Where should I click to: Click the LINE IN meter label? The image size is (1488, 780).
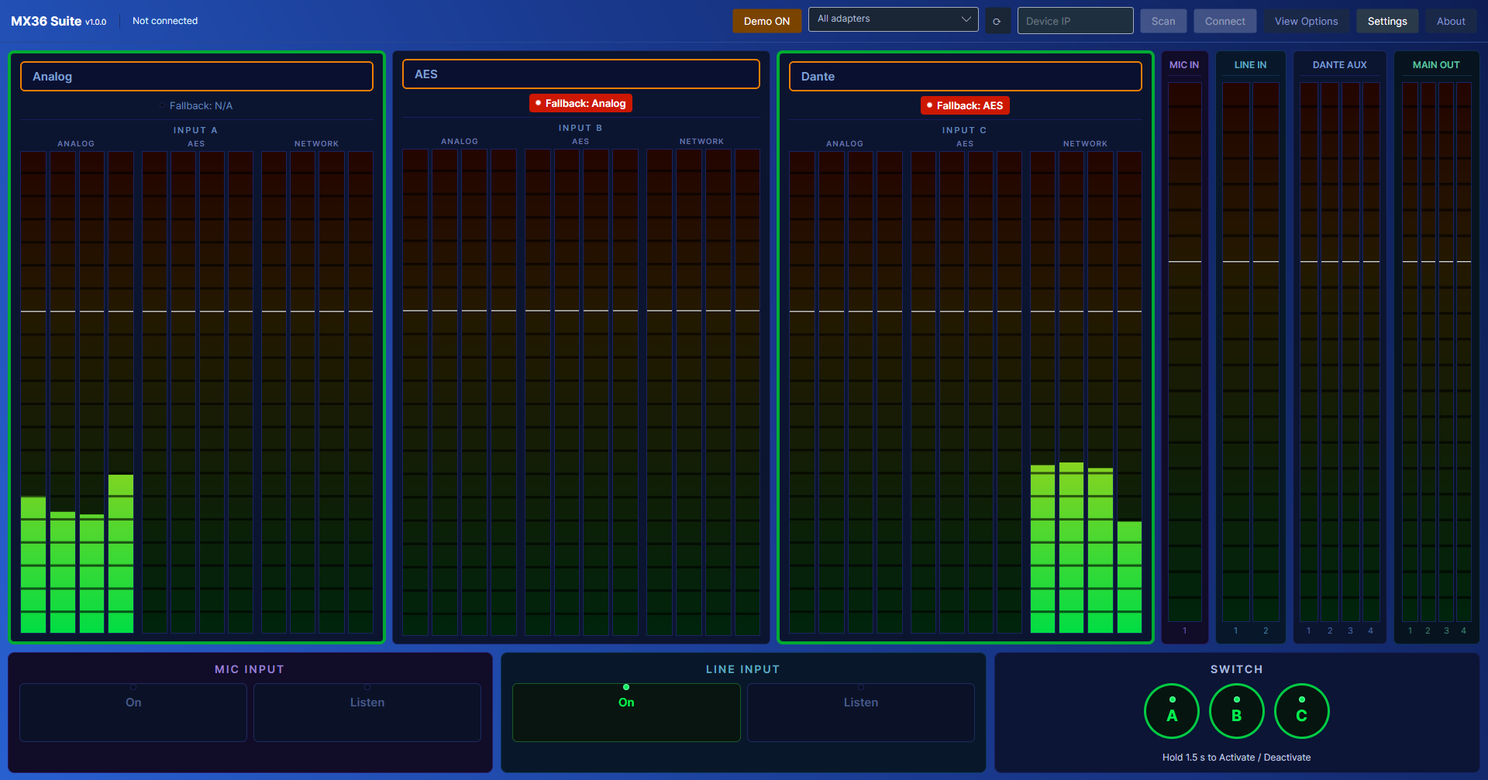(x=1251, y=65)
